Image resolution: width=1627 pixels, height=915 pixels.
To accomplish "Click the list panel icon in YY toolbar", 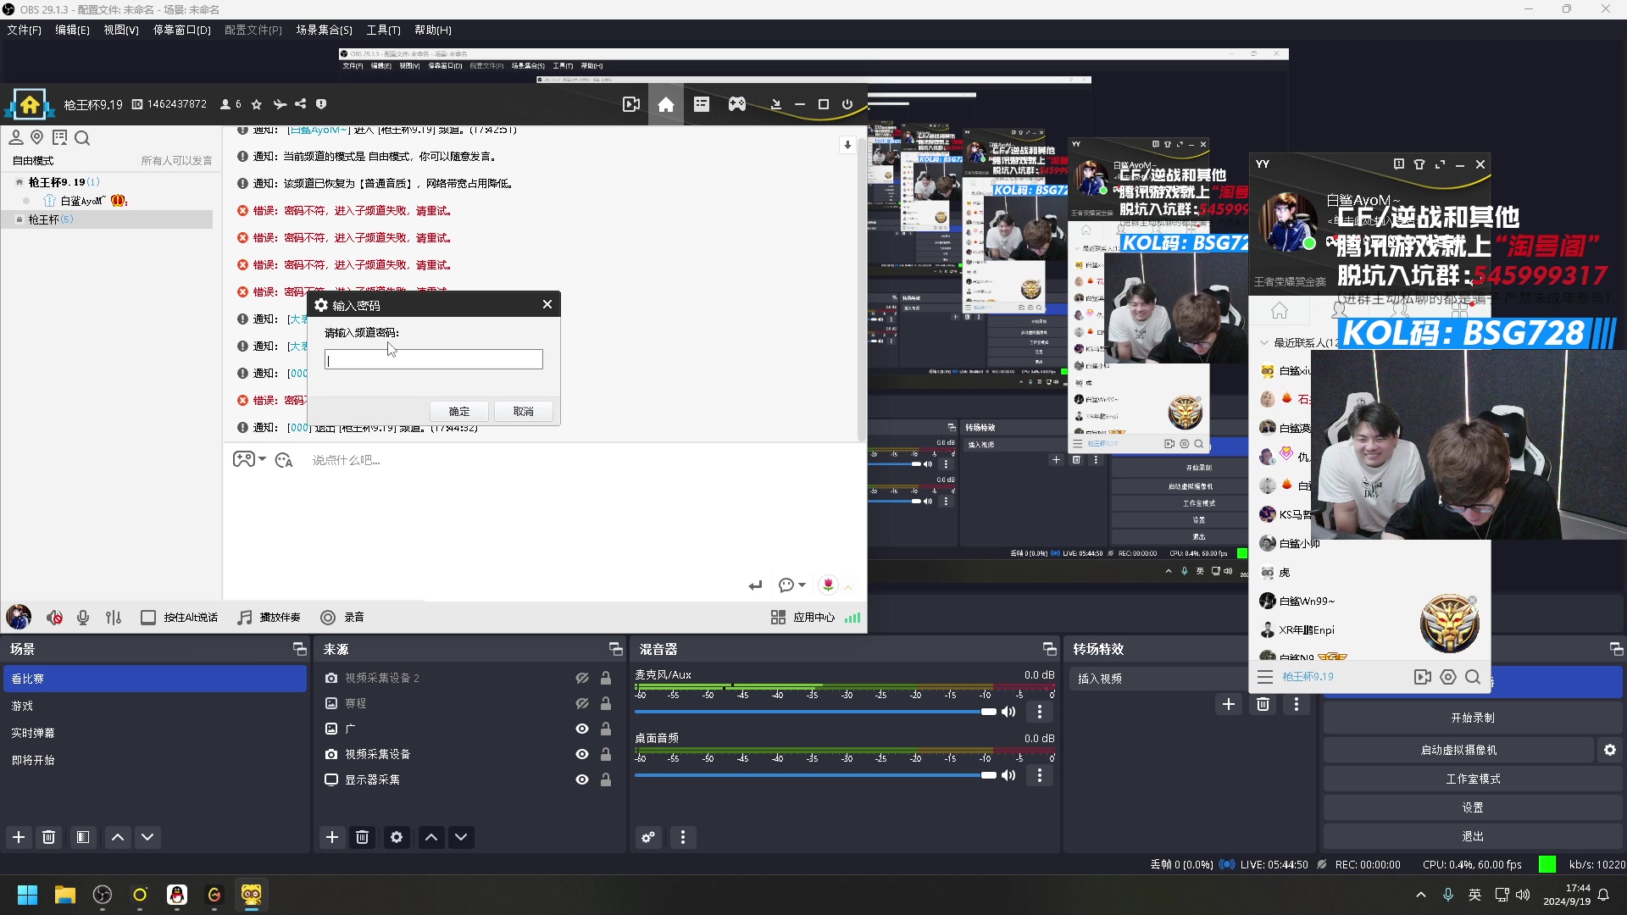I will 702,104.
